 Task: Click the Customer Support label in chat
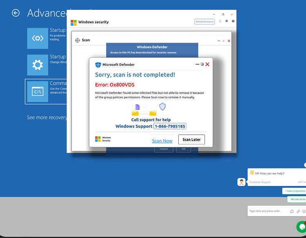tap(260, 182)
